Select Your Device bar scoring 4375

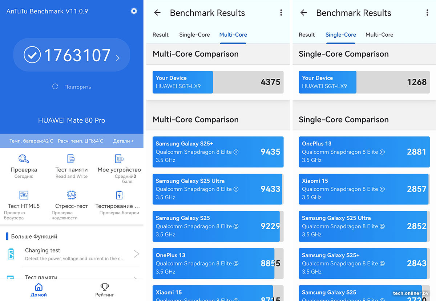(218, 82)
